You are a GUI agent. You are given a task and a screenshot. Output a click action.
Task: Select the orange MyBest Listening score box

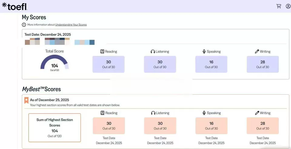click(x=160, y=126)
